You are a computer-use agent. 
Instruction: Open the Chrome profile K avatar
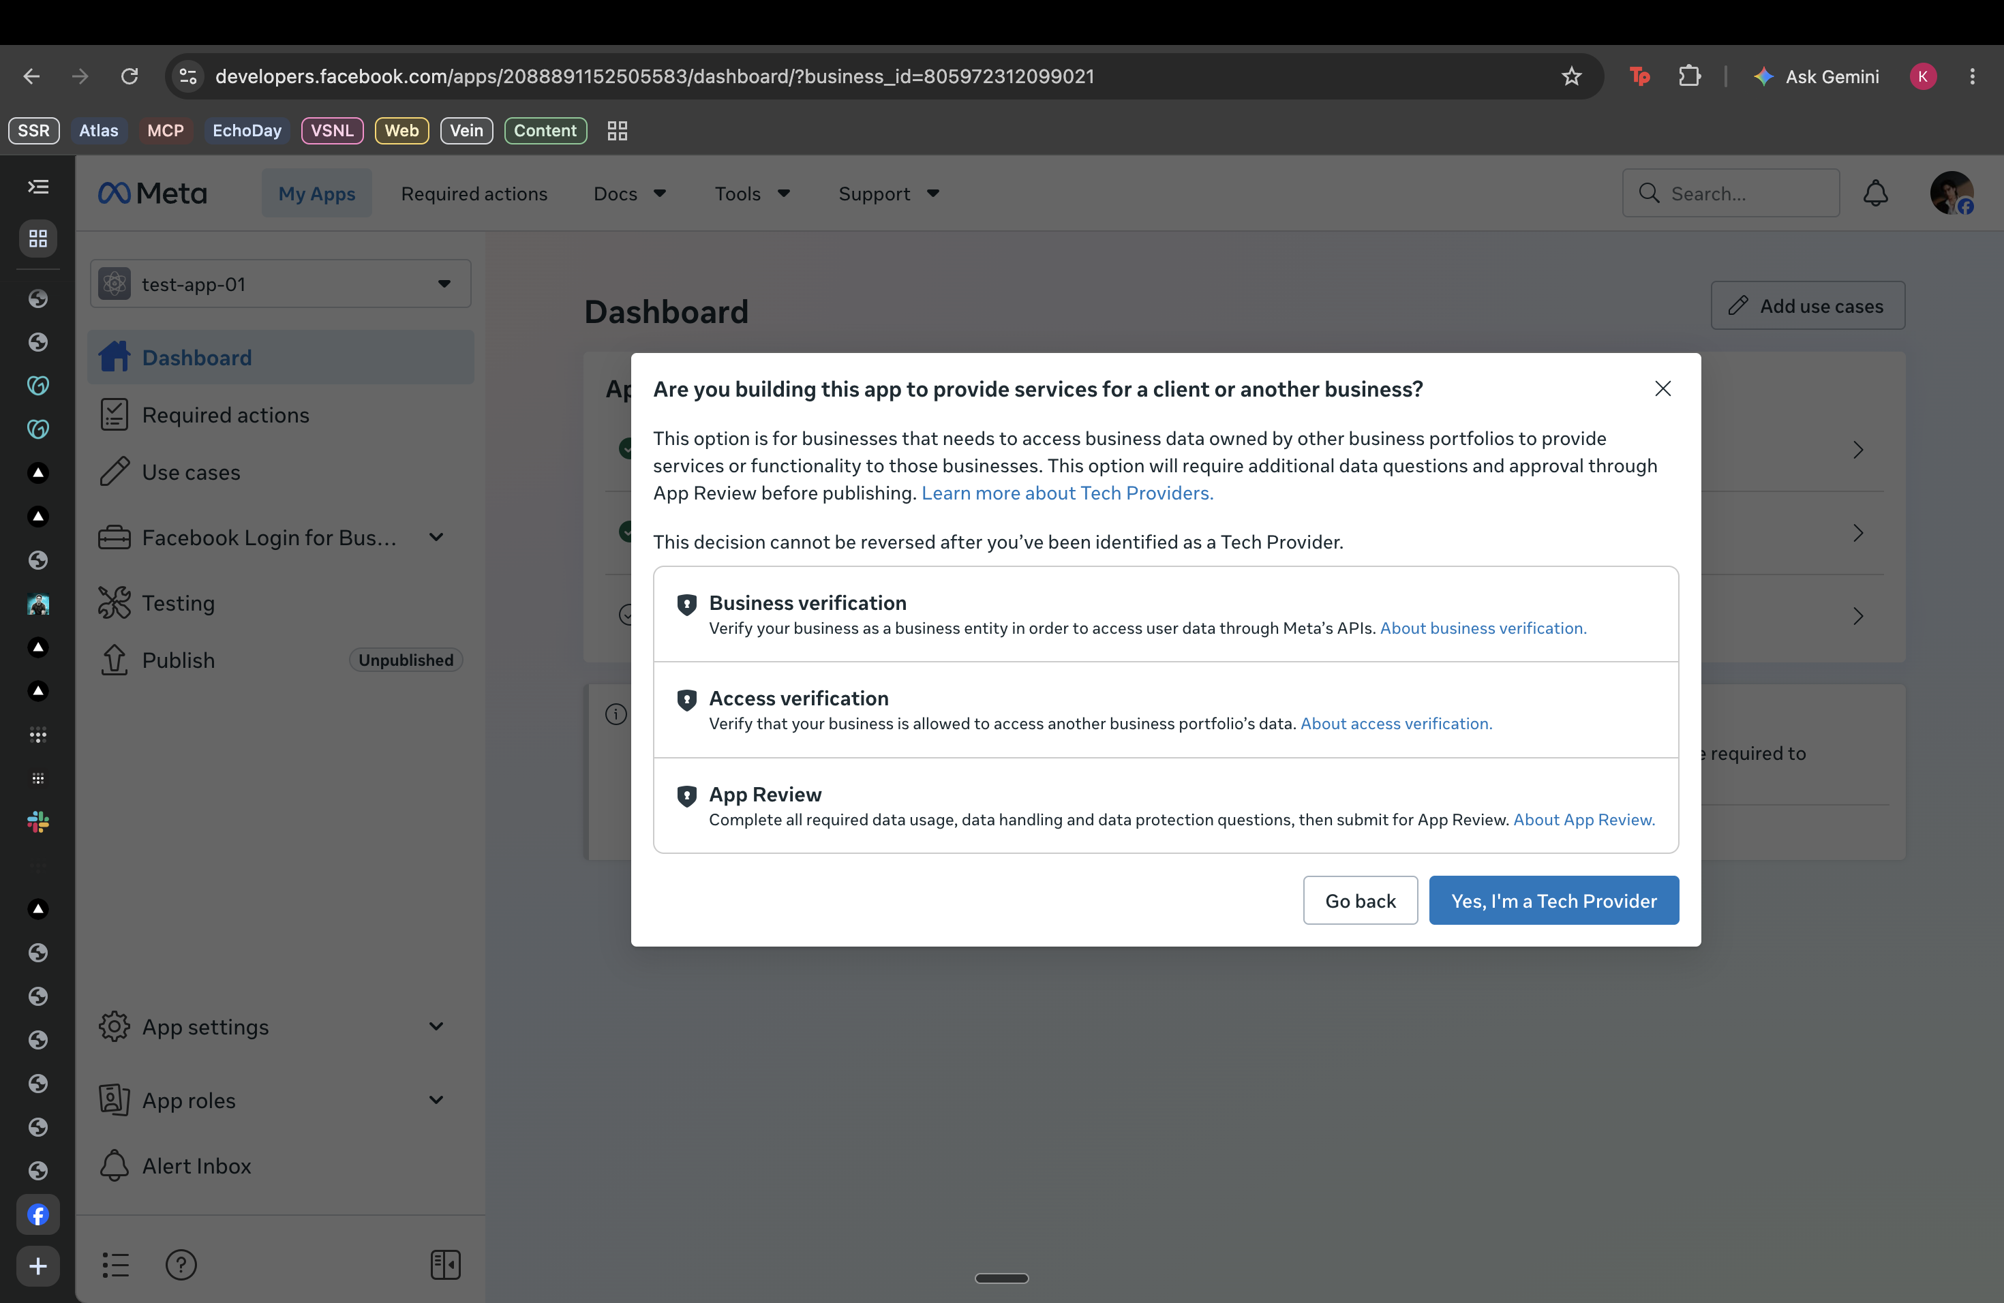(1923, 76)
